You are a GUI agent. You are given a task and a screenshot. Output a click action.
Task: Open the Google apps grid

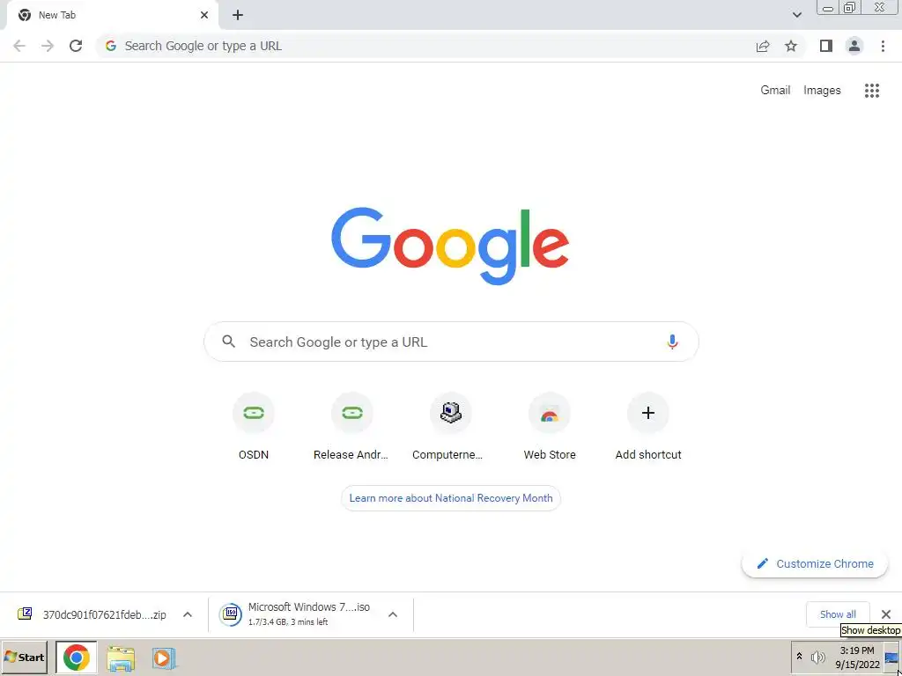tap(872, 91)
